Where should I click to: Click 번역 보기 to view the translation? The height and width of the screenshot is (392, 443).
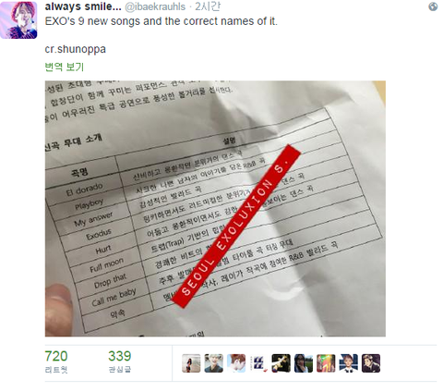pos(65,67)
